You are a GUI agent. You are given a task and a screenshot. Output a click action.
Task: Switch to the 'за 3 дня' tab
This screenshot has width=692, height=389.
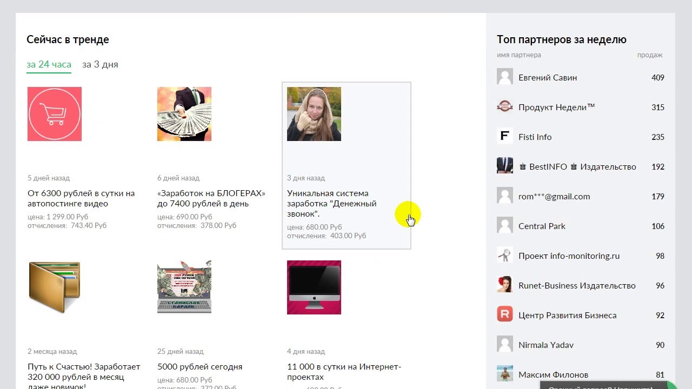pyautogui.click(x=100, y=64)
